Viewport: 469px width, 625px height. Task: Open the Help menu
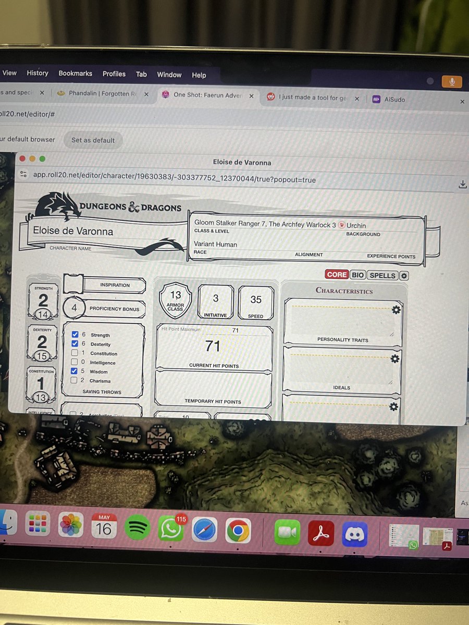click(x=199, y=76)
